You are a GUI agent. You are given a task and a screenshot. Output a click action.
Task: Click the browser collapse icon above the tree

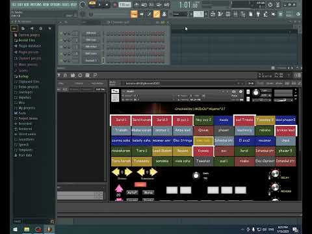click(x=14, y=29)
